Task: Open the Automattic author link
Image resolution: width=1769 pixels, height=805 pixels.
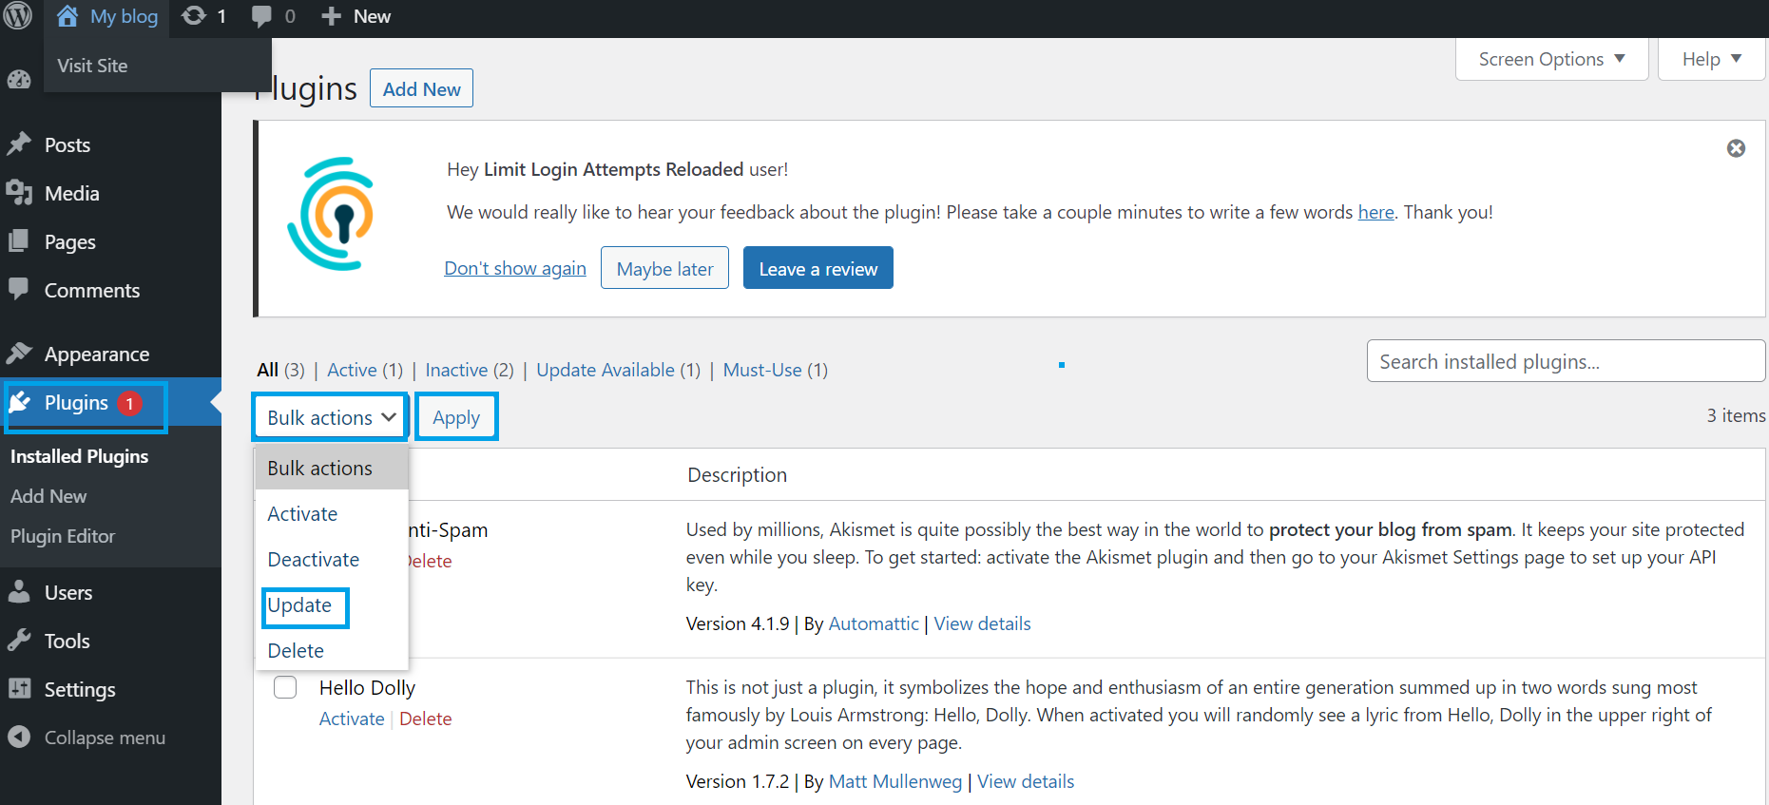Action: pos(874,623)
